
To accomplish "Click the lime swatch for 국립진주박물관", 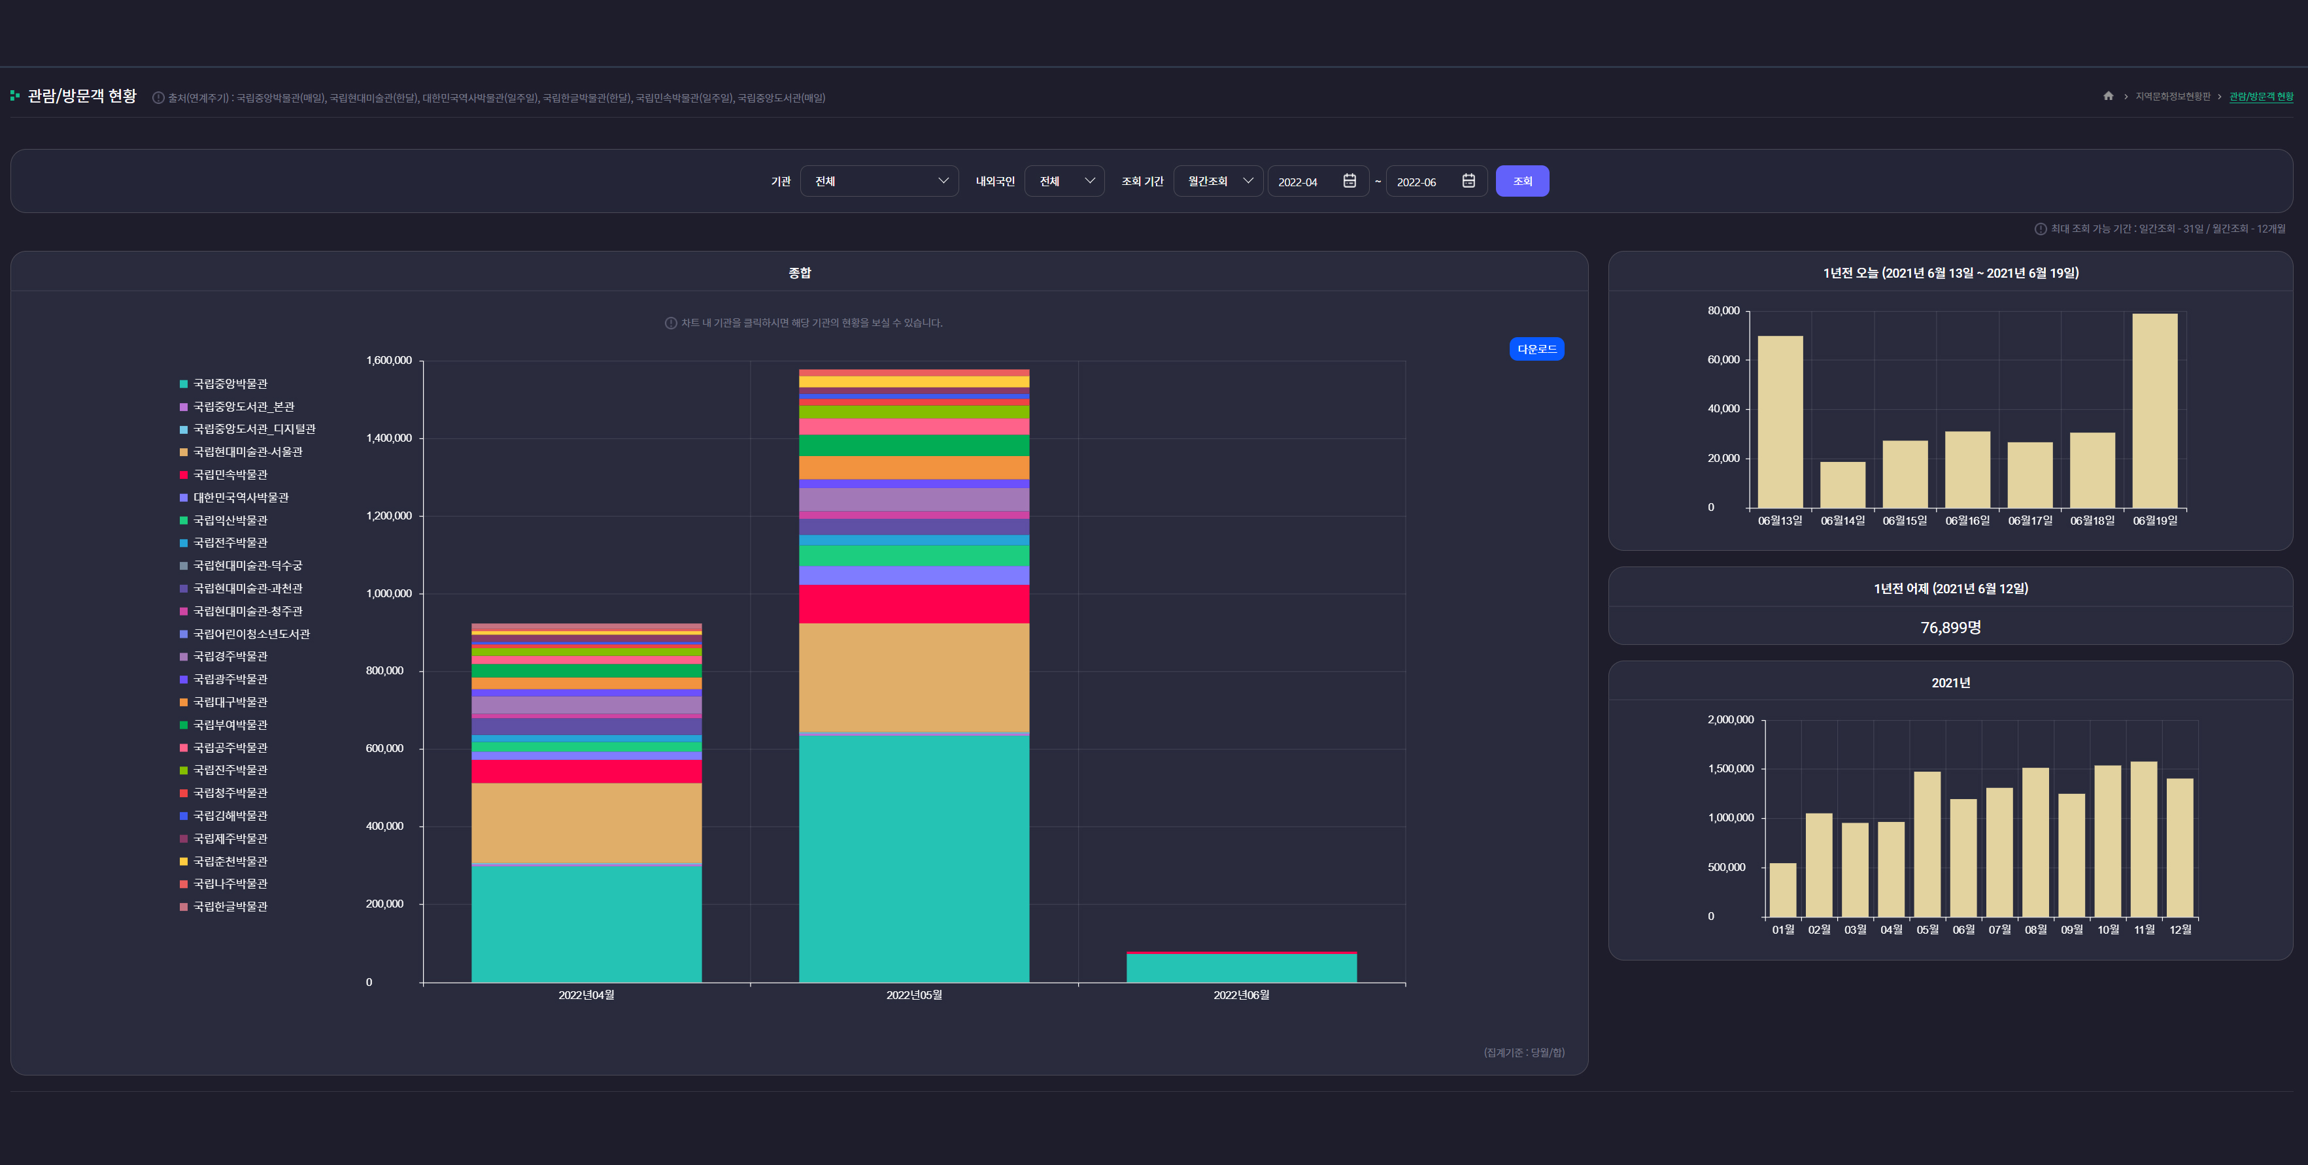I will click(184, 771).
